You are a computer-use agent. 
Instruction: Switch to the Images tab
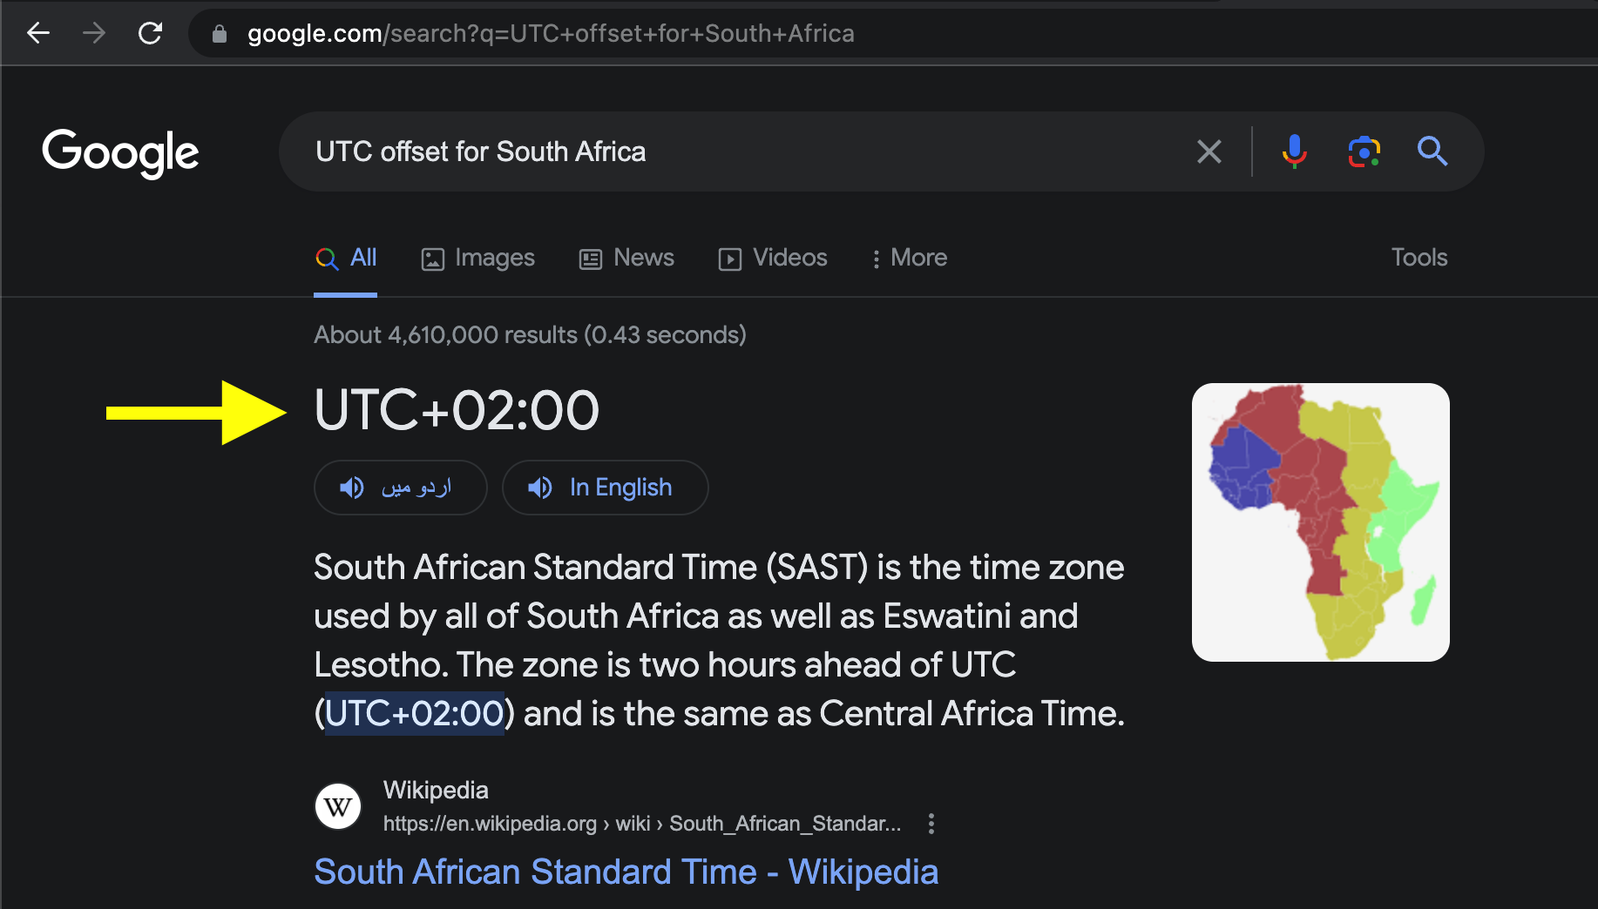pos(477,258)
